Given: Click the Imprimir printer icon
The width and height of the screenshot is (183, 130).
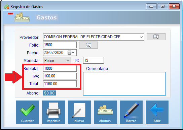Looking at the screenshot, I should click(x=53, y=112).
